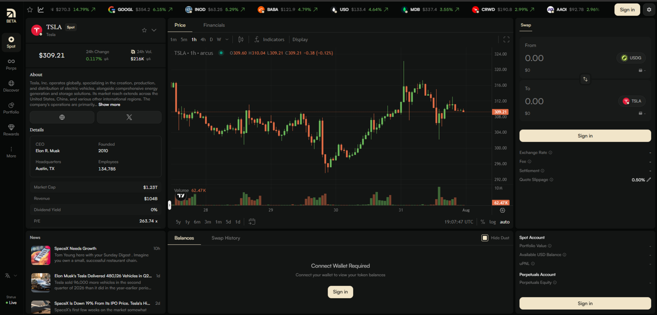Screen dimensions: 657x315
Task: Open TSLA token selector in To field
Action: (632, 101)
